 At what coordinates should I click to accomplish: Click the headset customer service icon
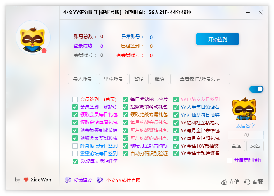(x=247, y=182)
